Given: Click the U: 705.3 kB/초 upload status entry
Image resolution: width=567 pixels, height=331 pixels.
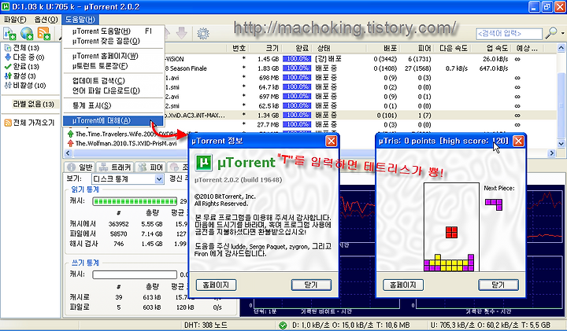Looking at the screenshot, I should [x=491, y=325].
